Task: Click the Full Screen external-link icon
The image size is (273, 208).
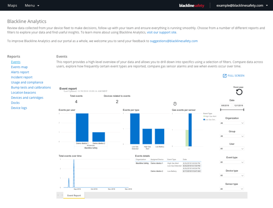Action: tap(224, 75)
